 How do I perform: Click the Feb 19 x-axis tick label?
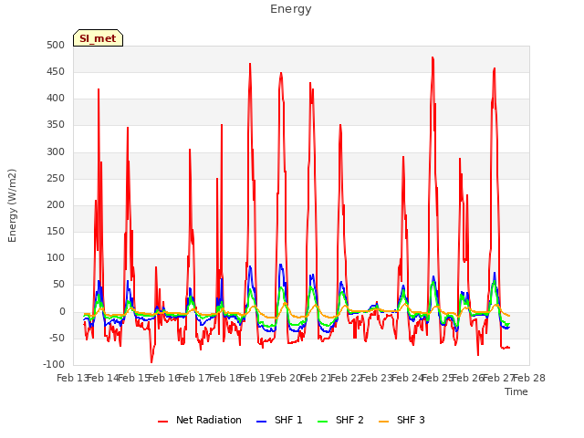pos(255,379)
